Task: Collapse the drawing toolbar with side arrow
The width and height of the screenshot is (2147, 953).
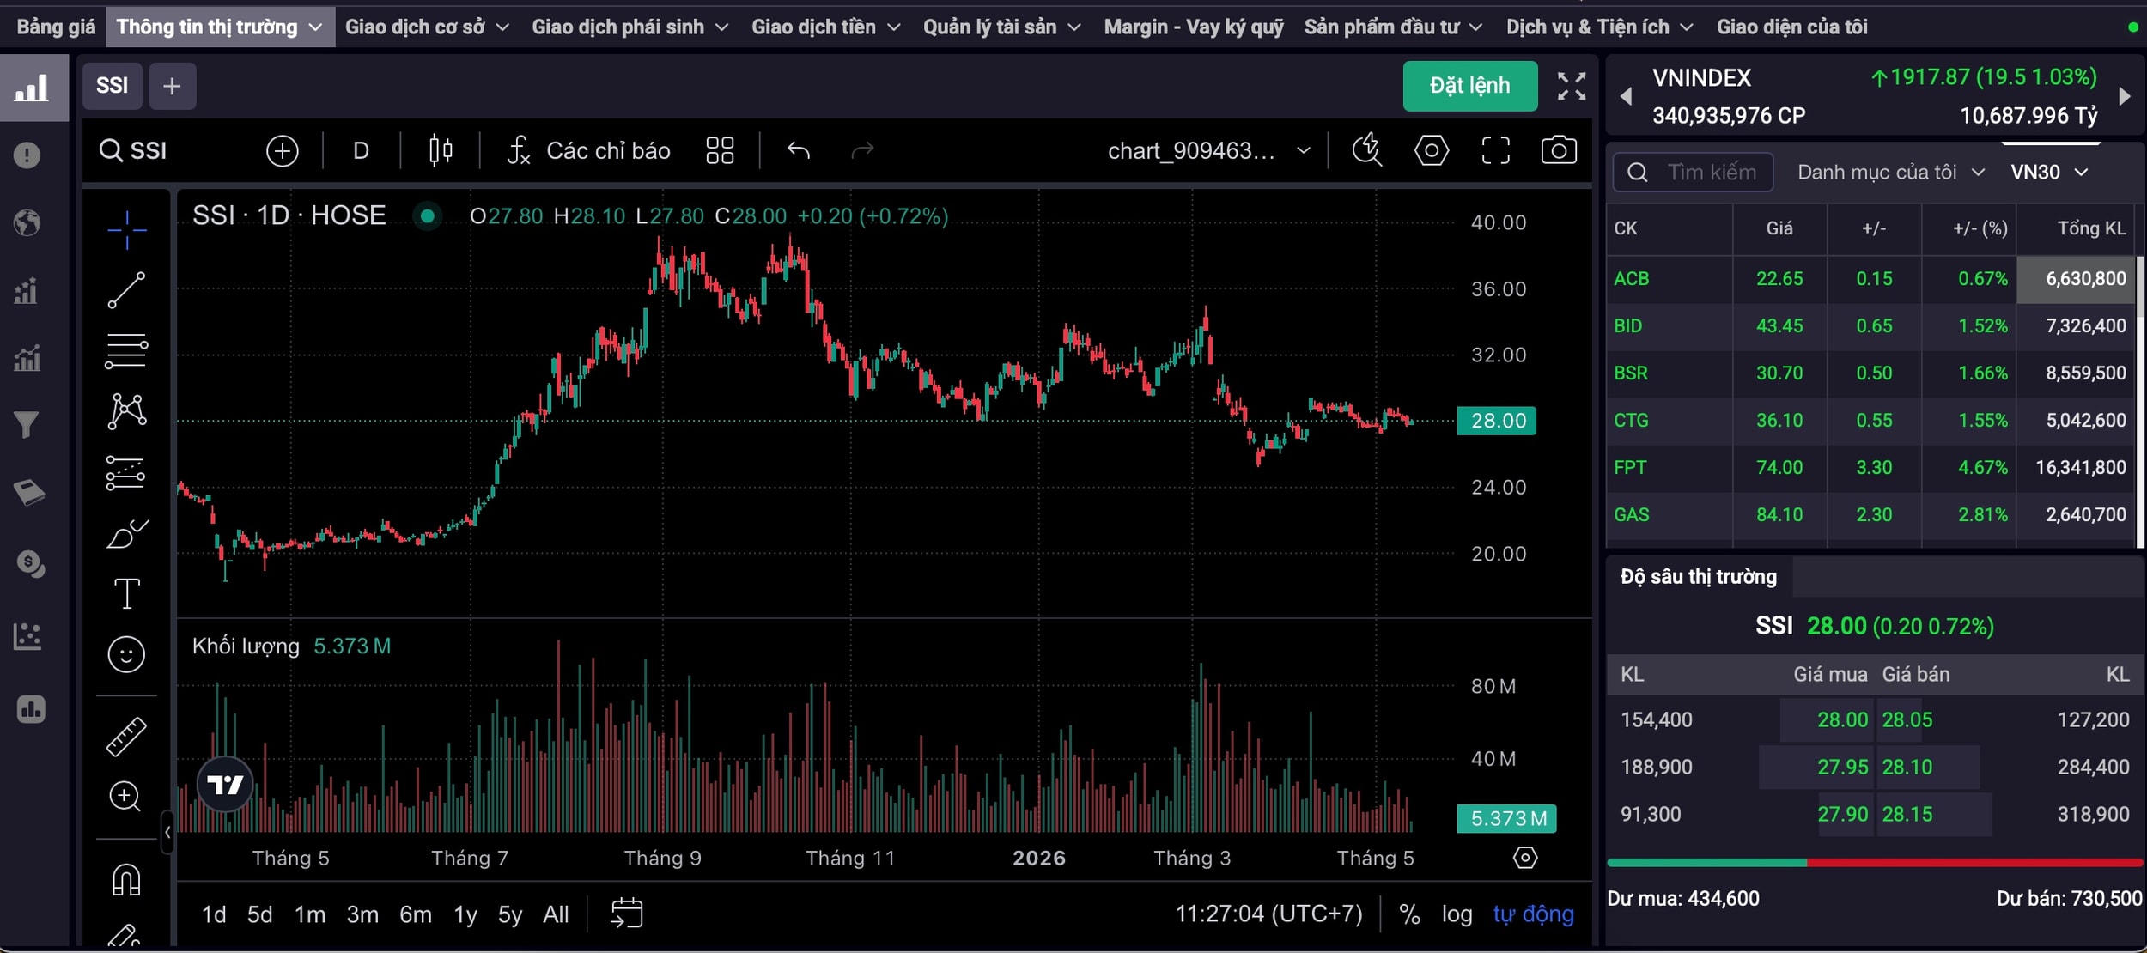Action: point(167,831)
